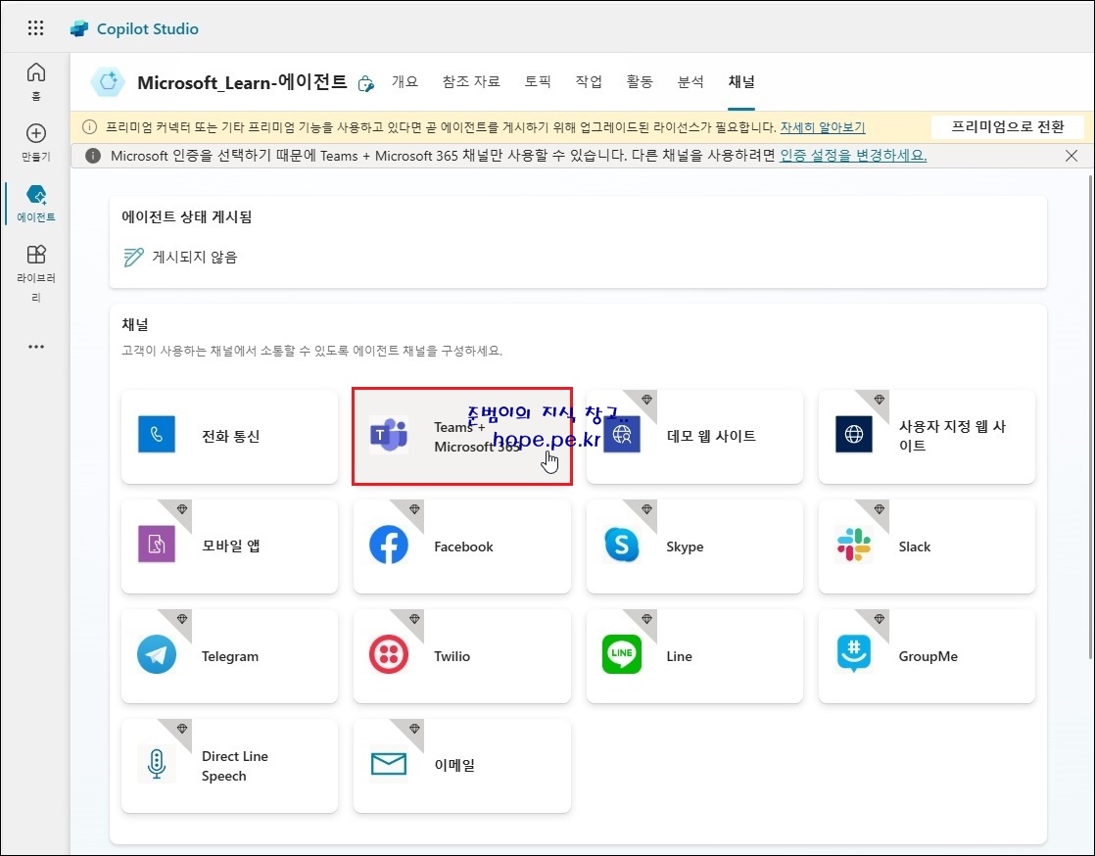
Task: Switch to the 토픽 tab
Action: (538, 81)
